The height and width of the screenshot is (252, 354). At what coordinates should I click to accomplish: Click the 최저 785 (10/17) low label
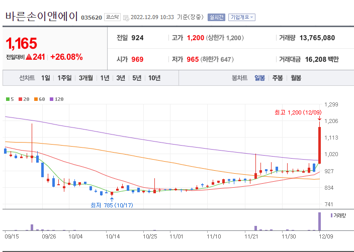112,205
